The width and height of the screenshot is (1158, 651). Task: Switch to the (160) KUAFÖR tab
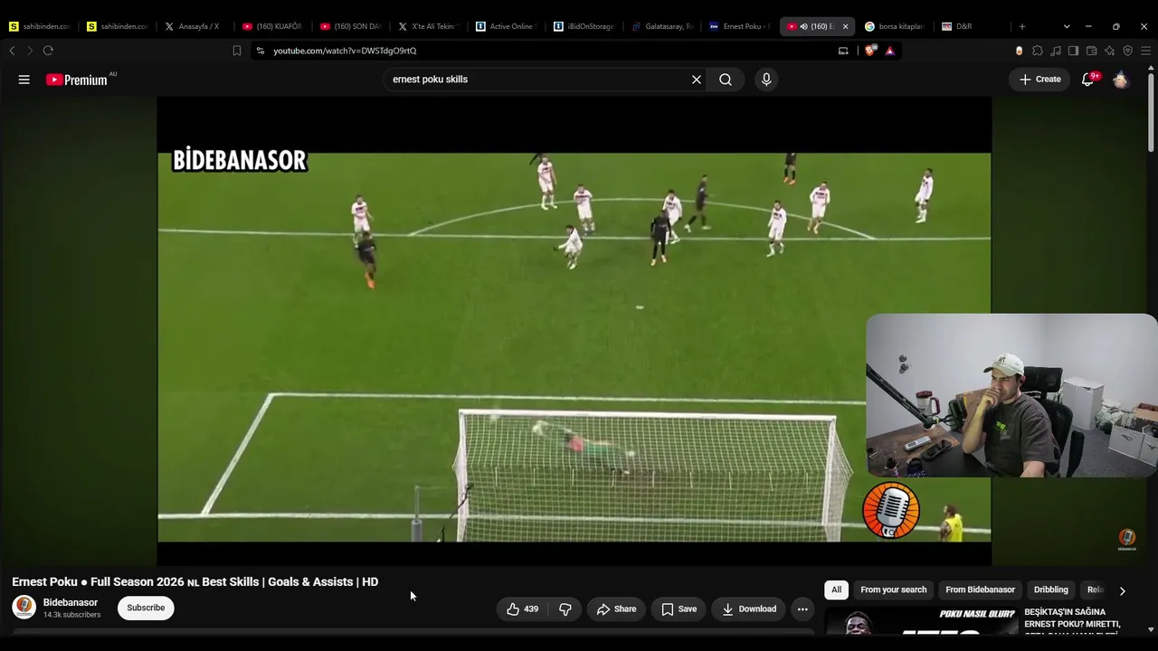pos(272,26)
